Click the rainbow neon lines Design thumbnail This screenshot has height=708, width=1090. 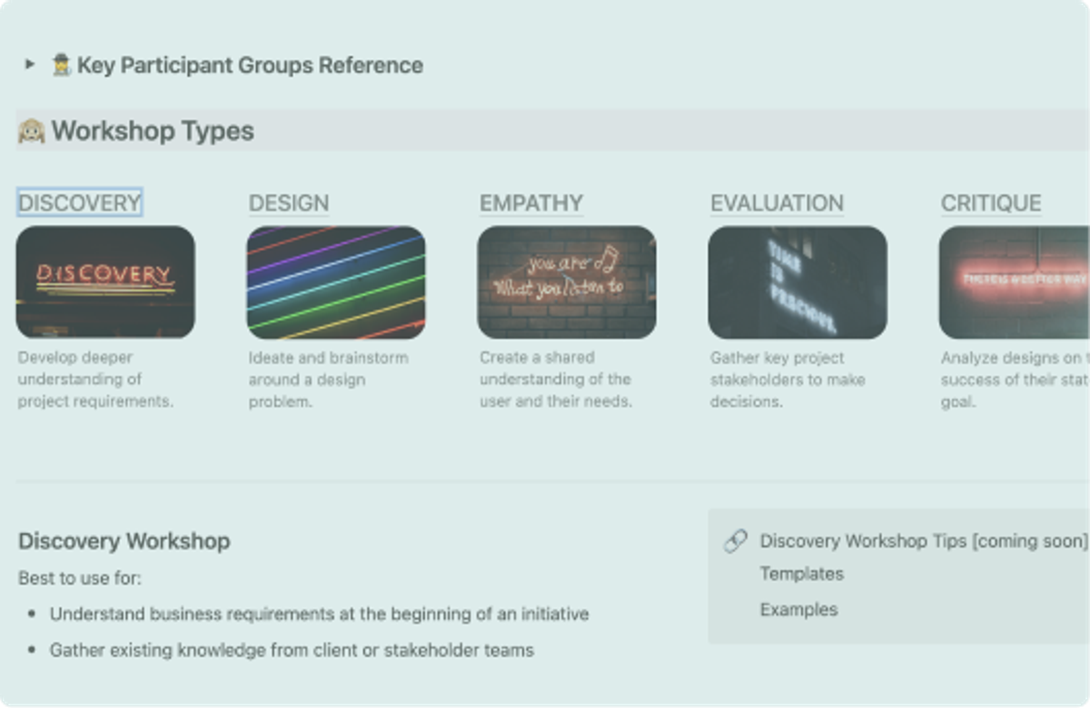(x=336, y=282)
